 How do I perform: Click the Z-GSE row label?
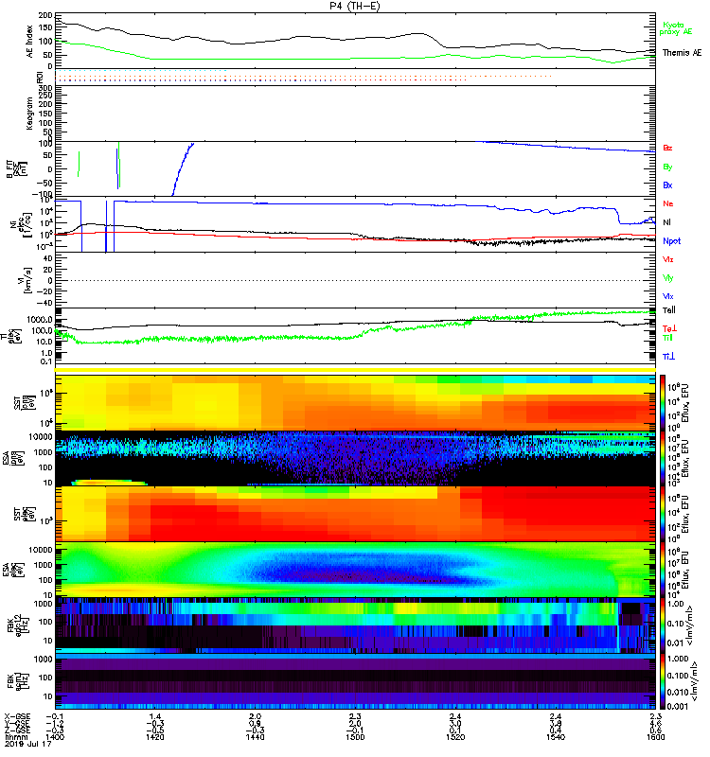click(x=17, y=730)
